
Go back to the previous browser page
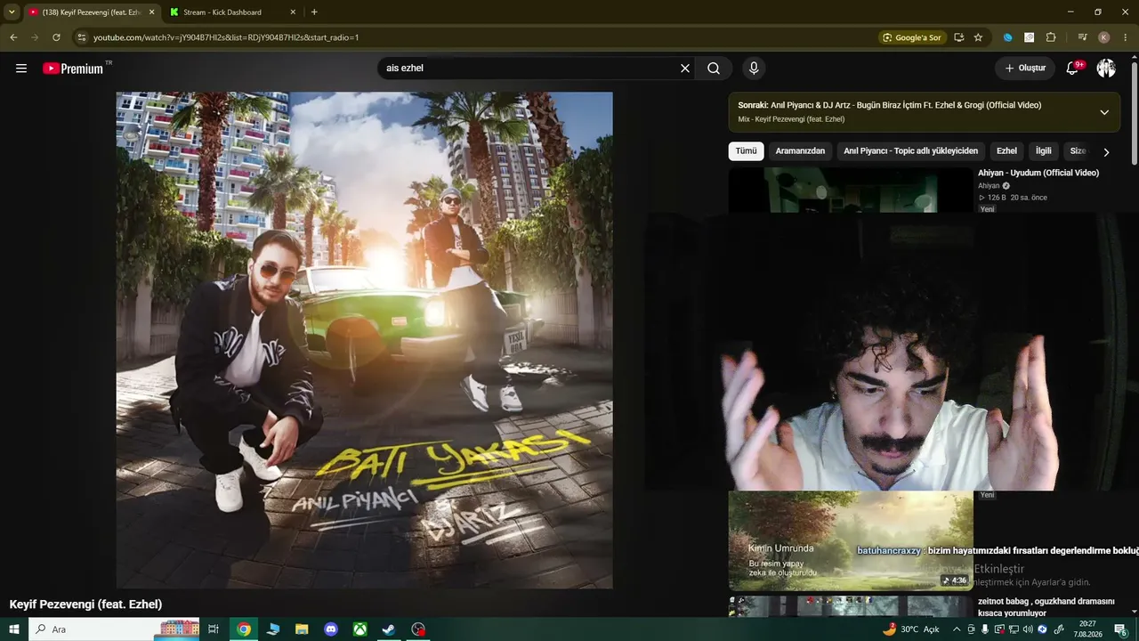[13, 37]
